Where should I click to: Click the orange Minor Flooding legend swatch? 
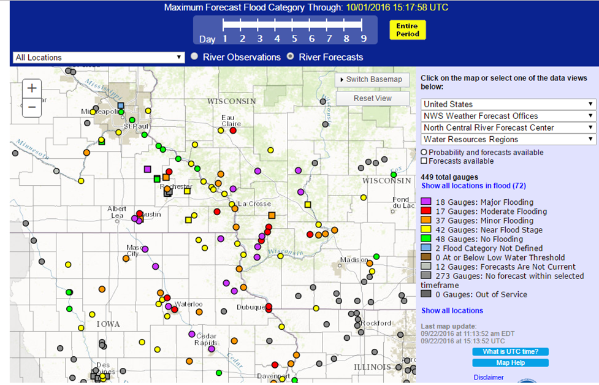[x=426, y=220]
